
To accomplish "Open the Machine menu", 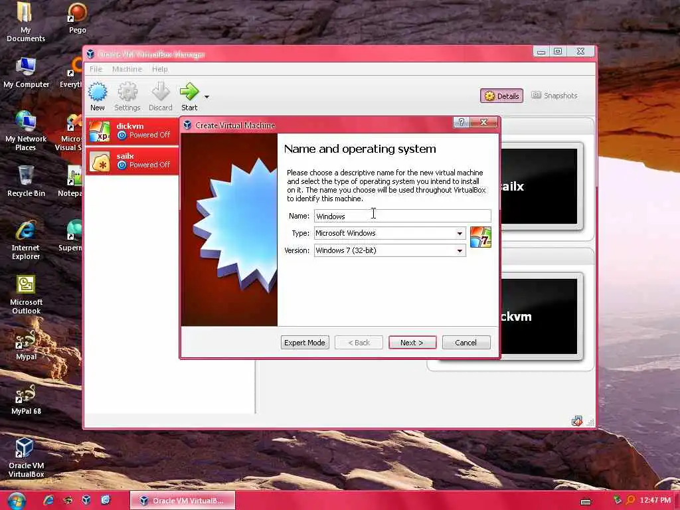I will coord(127,69).
